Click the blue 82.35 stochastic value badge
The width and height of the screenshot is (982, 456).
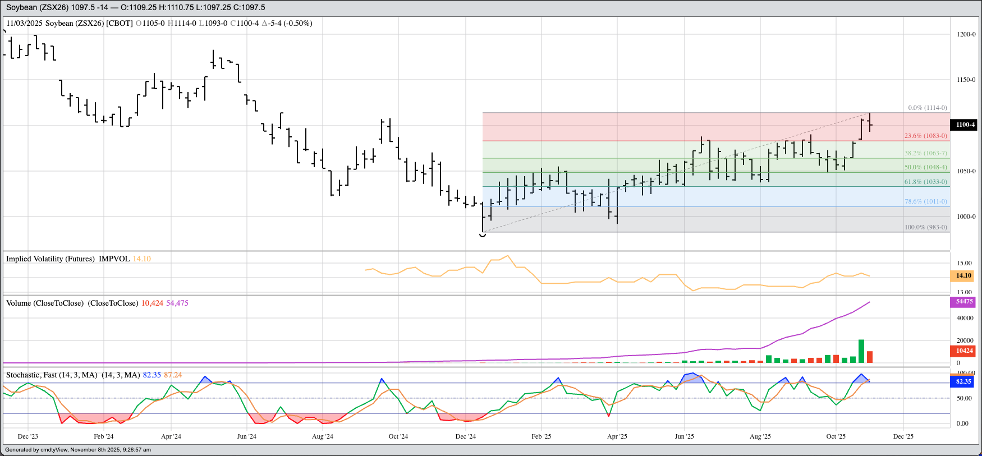(x=963, y=381)
